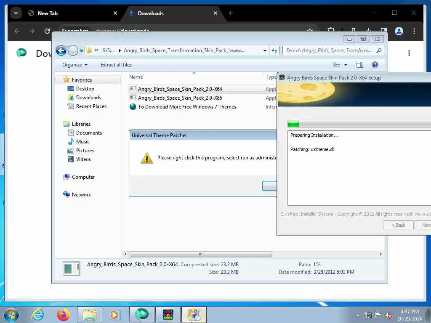Open Windows Explorer taskbar icon
The height and width of the screenshot is (323, 431).
(89, 315)
